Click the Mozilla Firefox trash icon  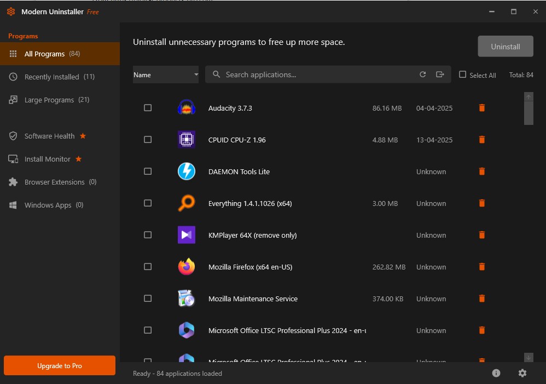click(x=482, y=267)
